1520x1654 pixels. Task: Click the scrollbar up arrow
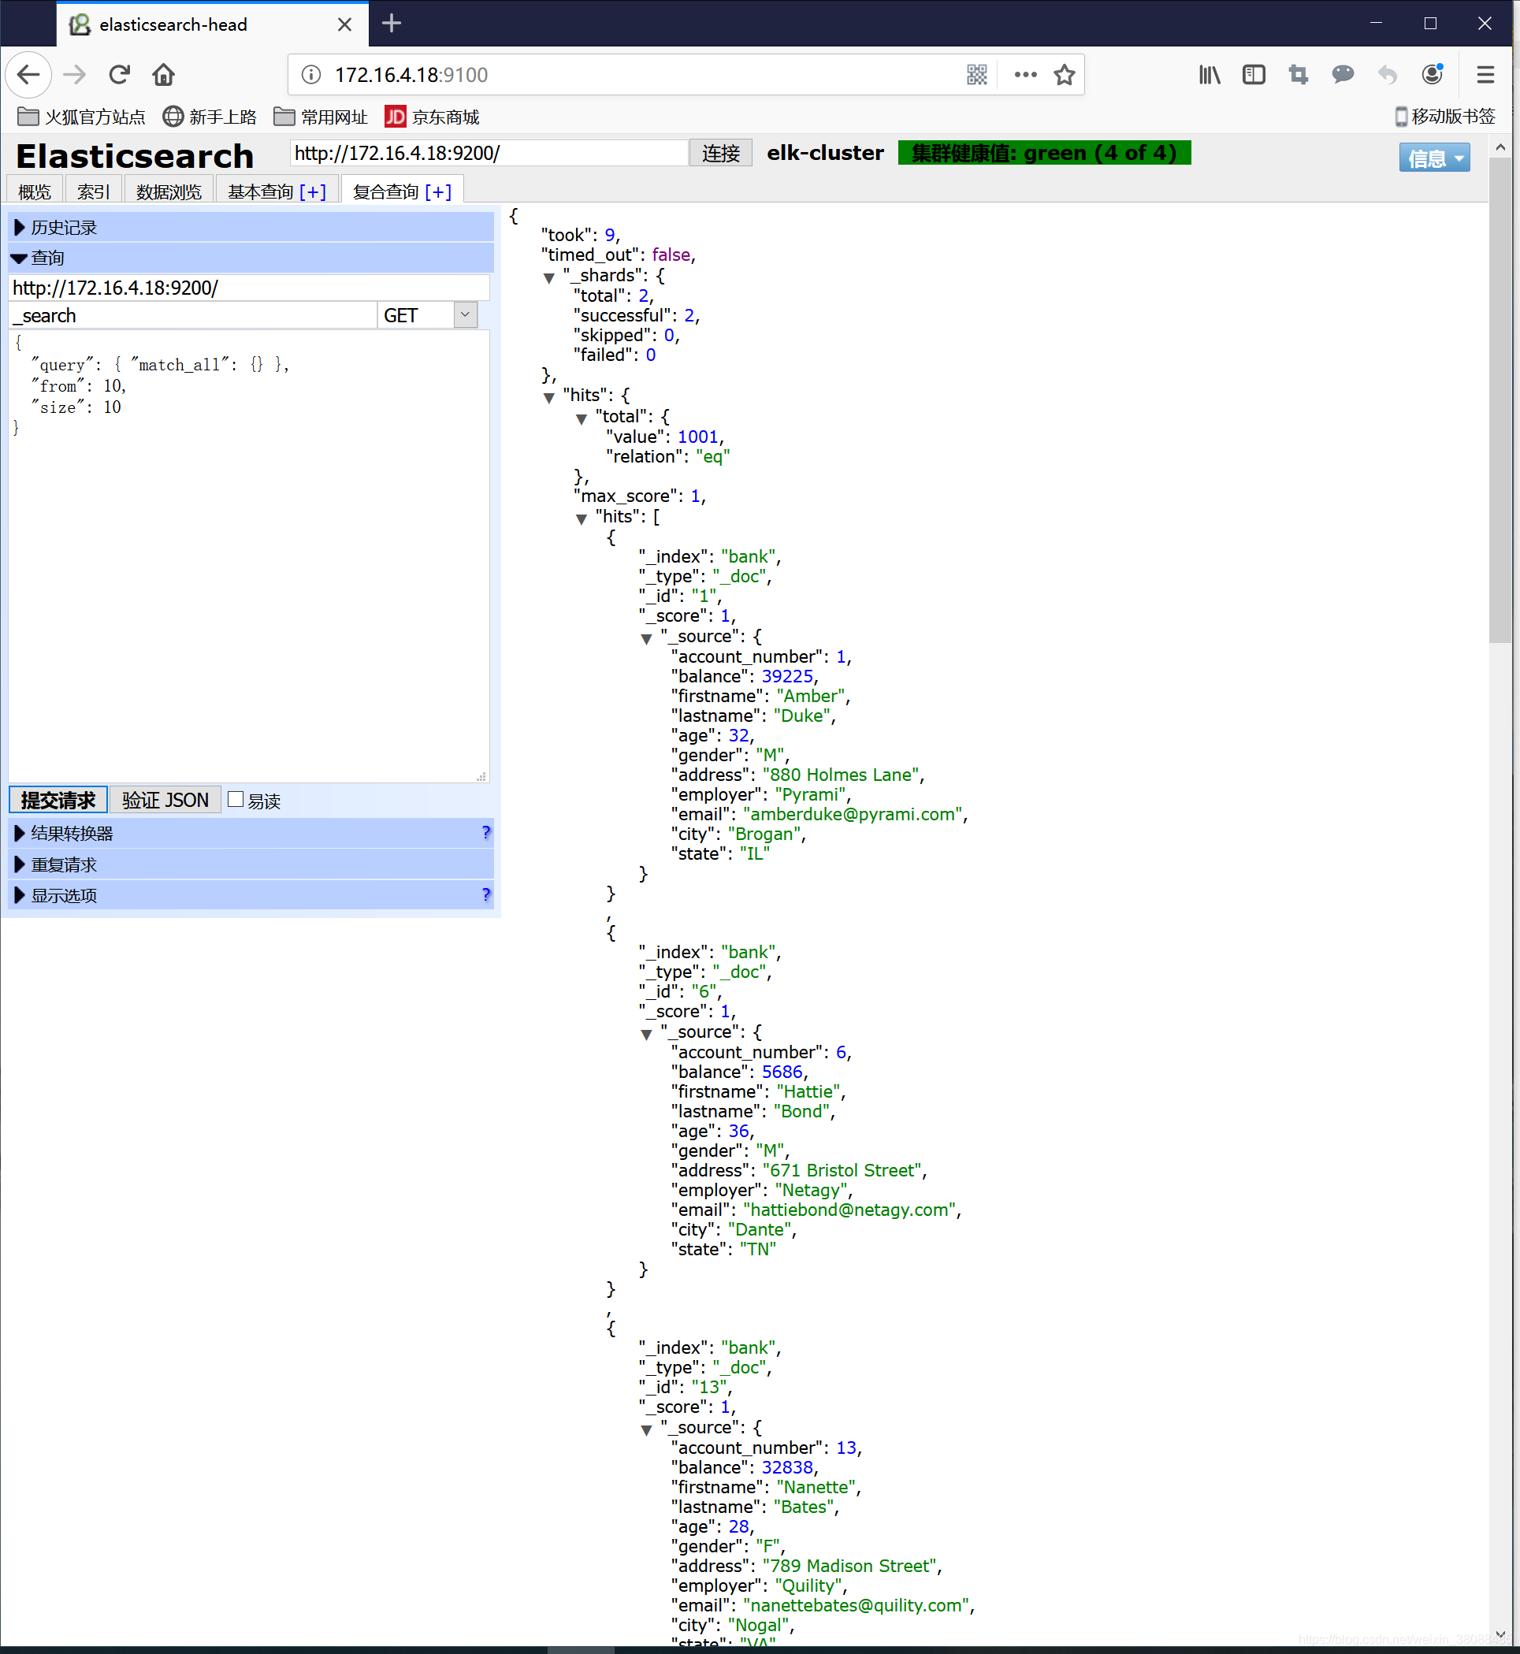pyautogui.click(x=1500, y=147)
